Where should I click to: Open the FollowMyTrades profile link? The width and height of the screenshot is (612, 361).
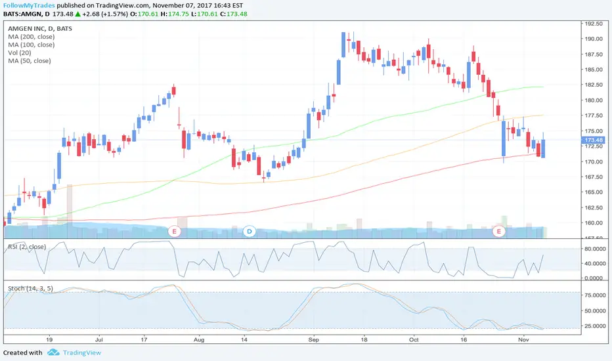[29, 5]
